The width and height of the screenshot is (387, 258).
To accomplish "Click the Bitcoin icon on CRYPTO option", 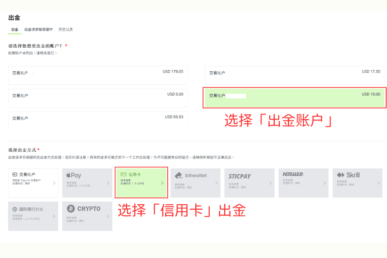I will coord(70,209).
